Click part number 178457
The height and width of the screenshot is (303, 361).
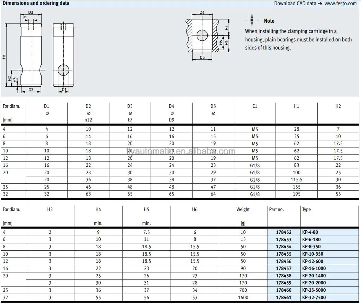pos(284,269)
